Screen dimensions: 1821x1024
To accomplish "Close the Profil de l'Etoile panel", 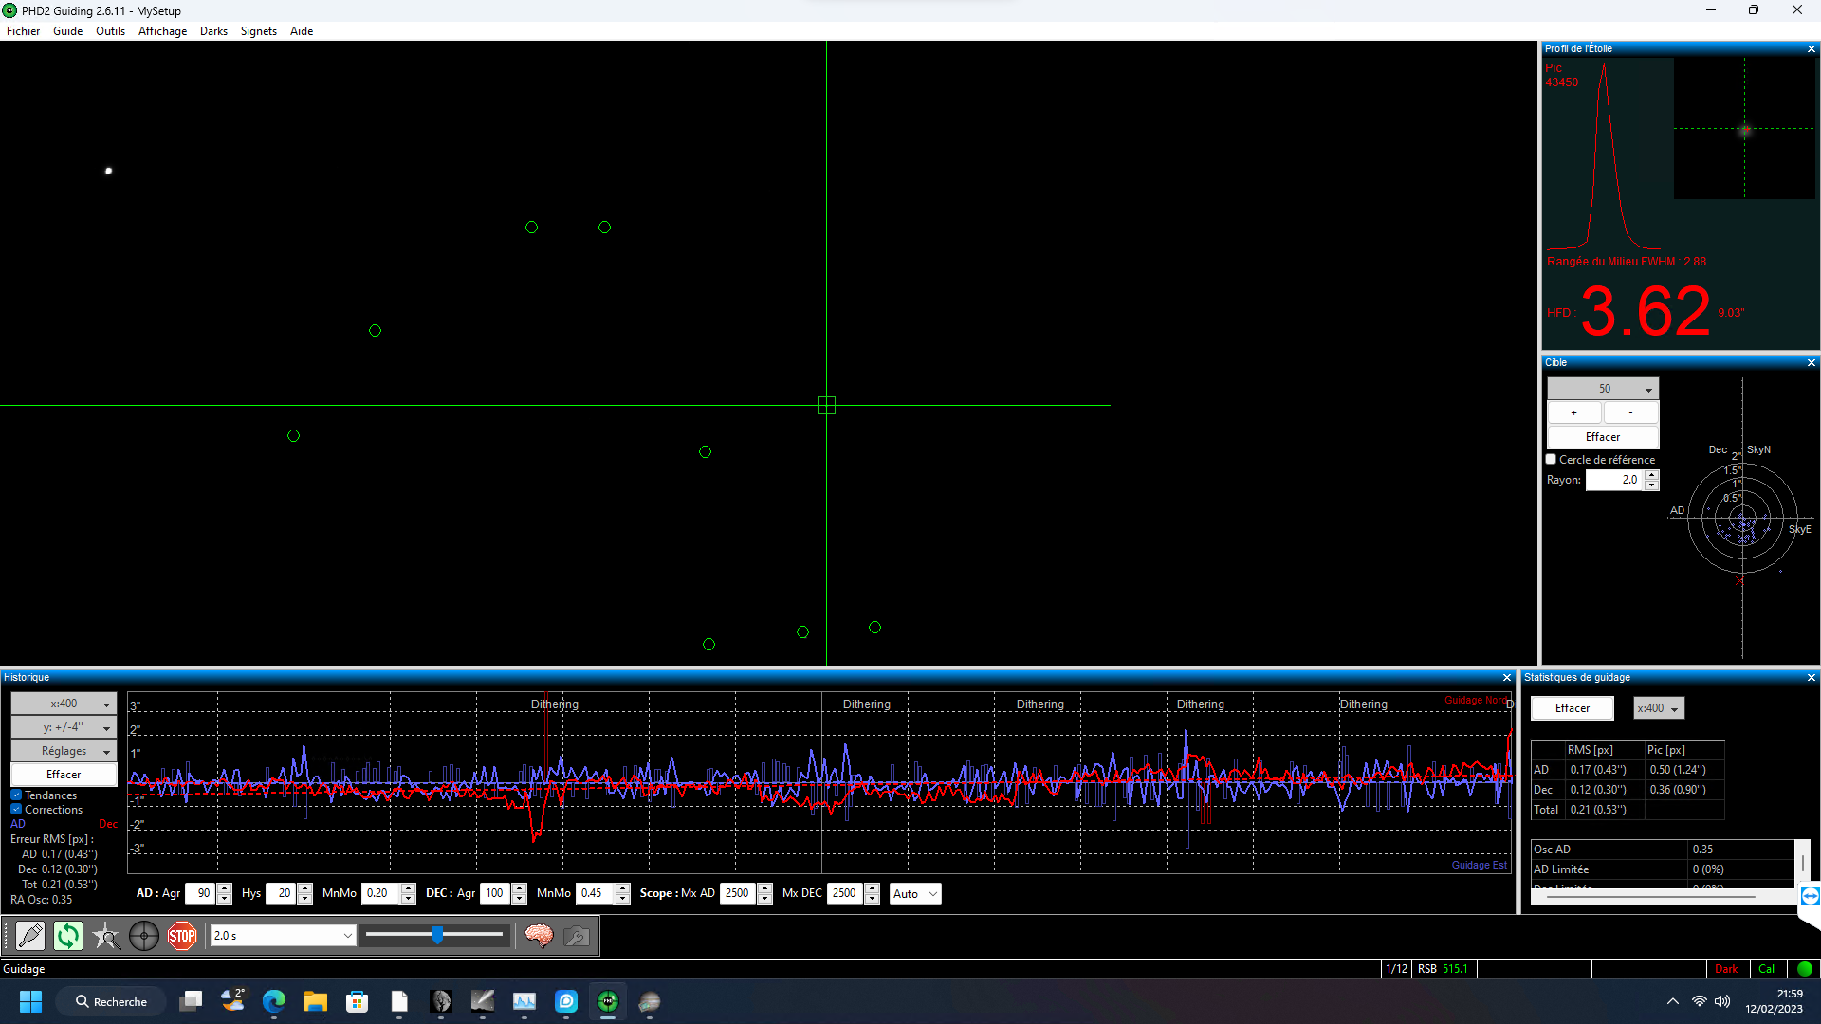I will [1812, 48].
